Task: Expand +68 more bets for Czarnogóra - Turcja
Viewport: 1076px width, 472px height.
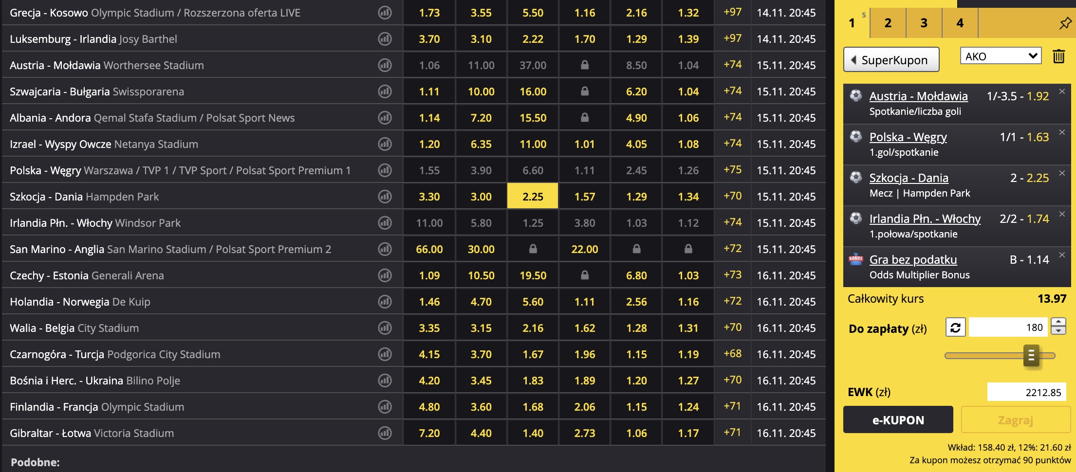Action: [x=732, y=354]
